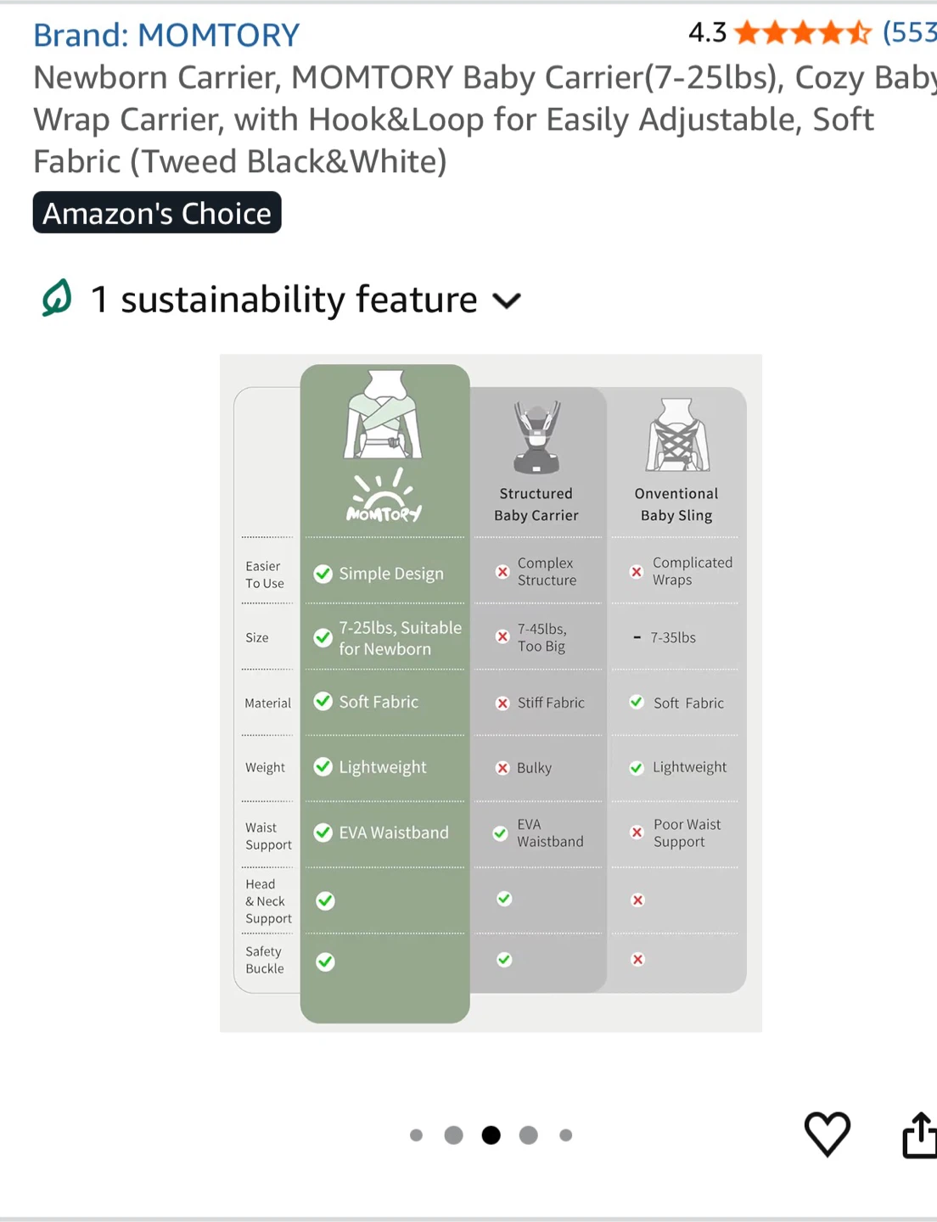Click the MOMTORY sun logo

[384, 496]
